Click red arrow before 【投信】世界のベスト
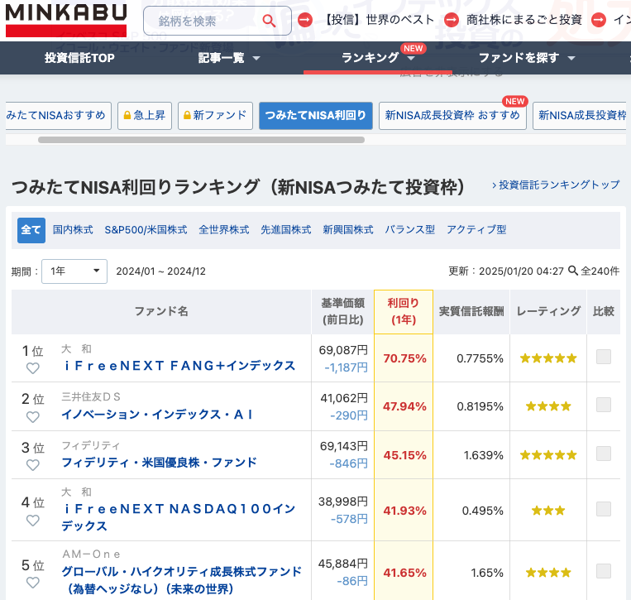Image resolution: width=631 pixels, height=600 pixels. 305,20
